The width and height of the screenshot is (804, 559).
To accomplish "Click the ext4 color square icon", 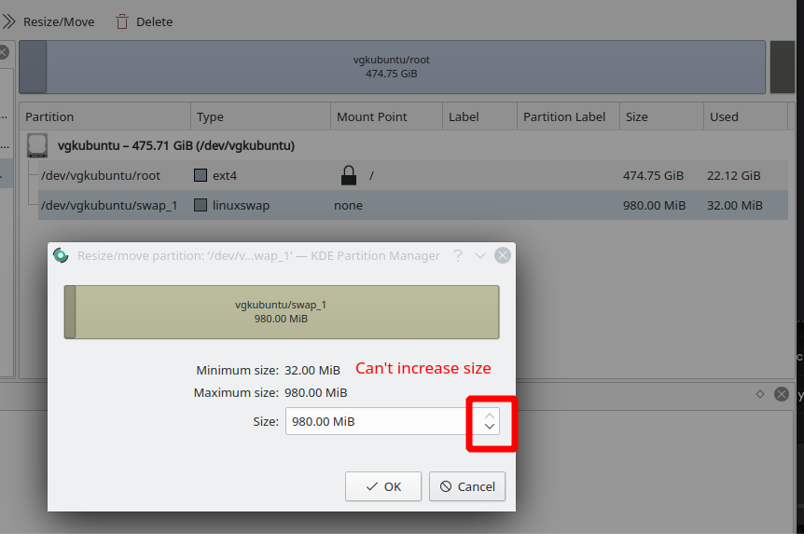I will pyautogui.click(x=201, y=175).
